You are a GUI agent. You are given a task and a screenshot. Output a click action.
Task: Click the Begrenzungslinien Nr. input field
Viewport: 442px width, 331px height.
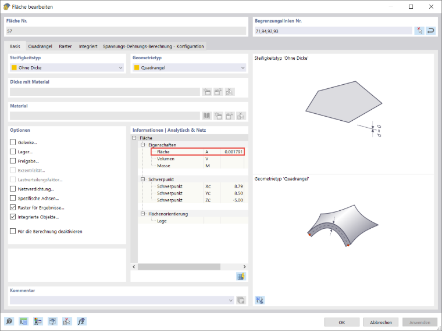point(333,31)
